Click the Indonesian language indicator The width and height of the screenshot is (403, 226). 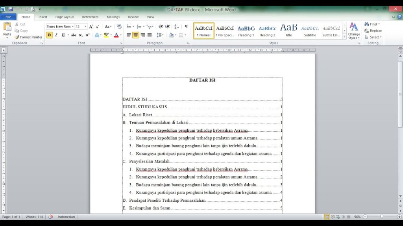click(66, 217)
